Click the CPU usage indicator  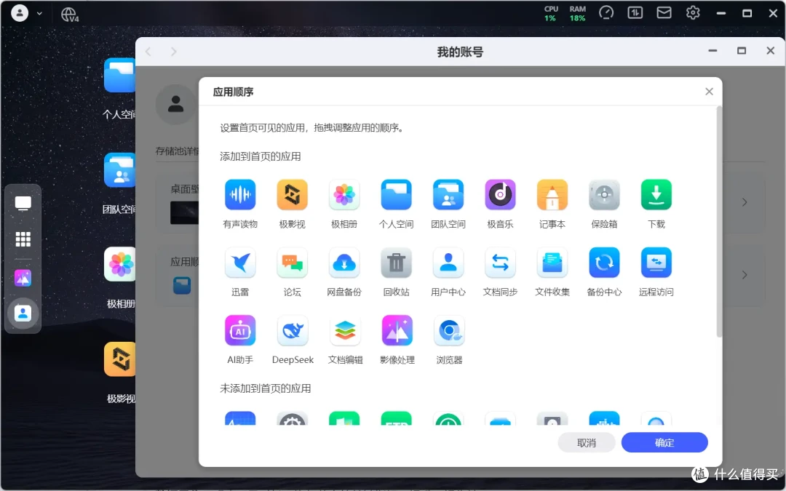550,14
